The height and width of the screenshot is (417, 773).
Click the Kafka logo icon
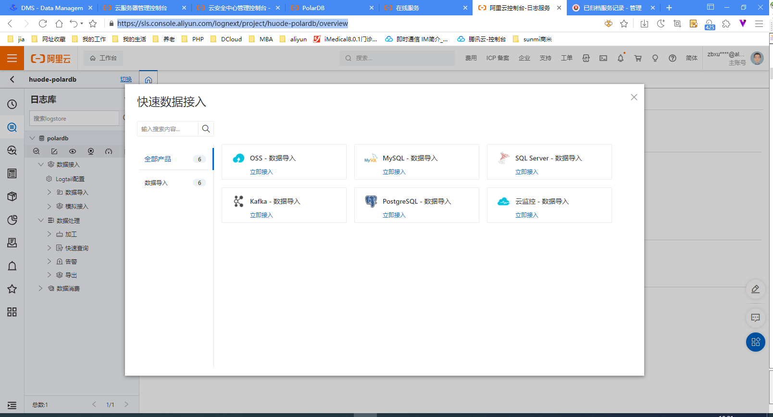(238, 201)
